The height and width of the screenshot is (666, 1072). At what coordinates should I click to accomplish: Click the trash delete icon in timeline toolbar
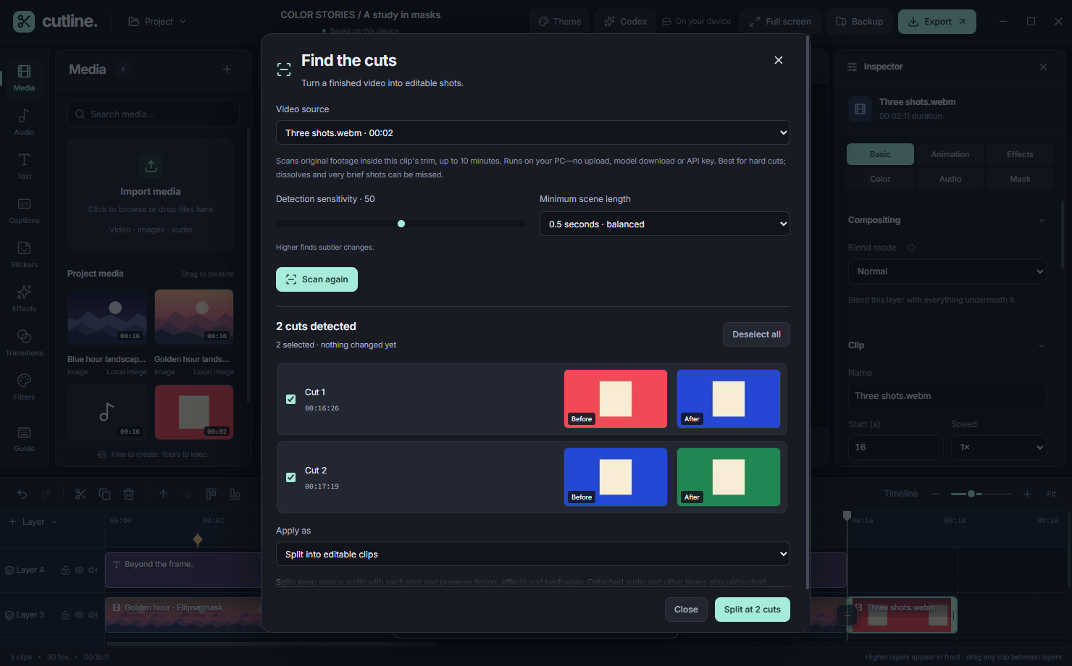pos(128,494)
